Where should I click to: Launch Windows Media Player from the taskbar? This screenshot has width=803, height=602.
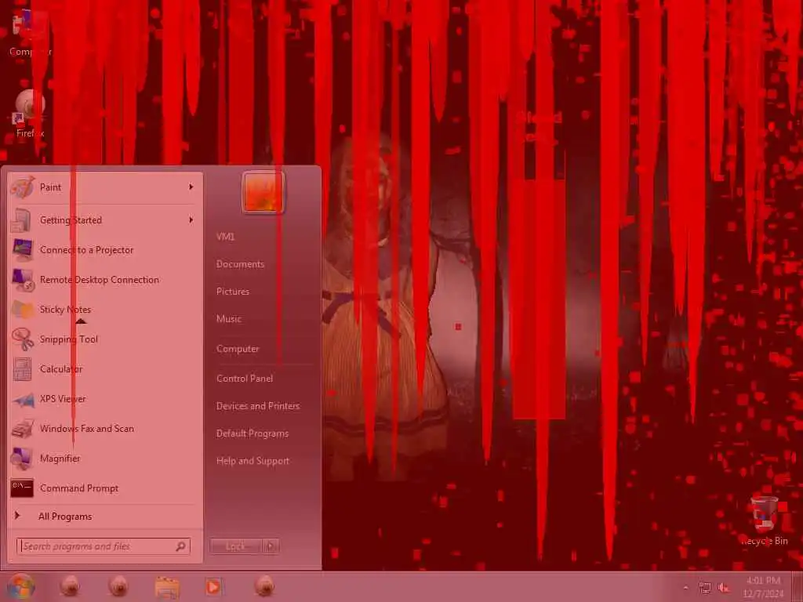(213, 586)
